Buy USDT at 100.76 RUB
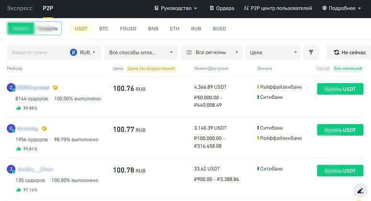This screenshot has height=201, width=371. (x=340, y=89)
